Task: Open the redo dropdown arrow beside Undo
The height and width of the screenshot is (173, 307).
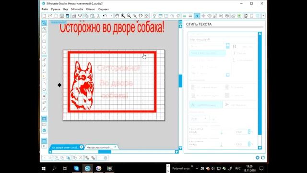Action: tap(112, 16)
